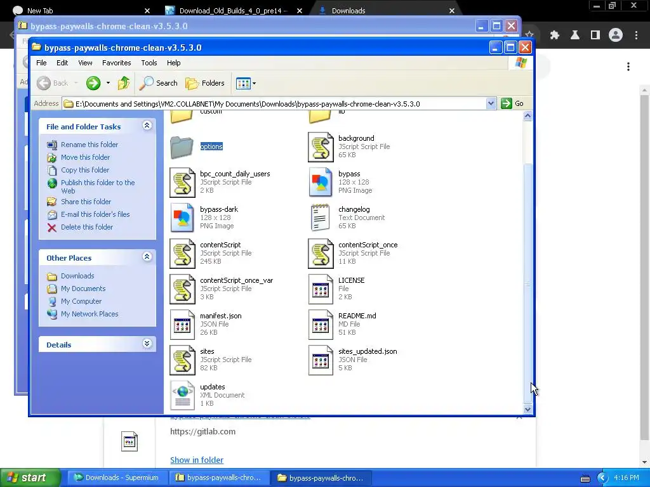Go up one folder level
Screen dimensions: 650x487
coord(124,83)
